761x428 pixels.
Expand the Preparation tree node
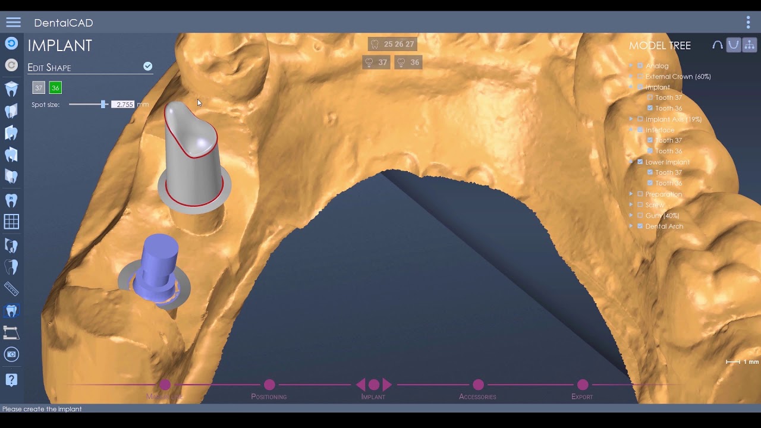click(631, 194)
